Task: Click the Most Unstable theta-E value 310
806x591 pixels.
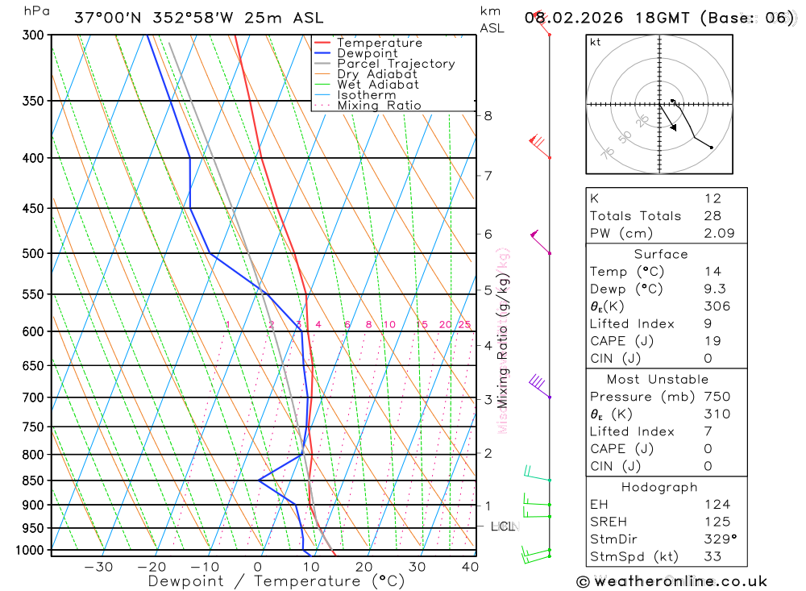Action: pos(717,414)
